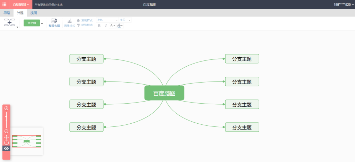355x162 pixels.
Task: Apply font color with the A icon
Action: coord(111,26)
